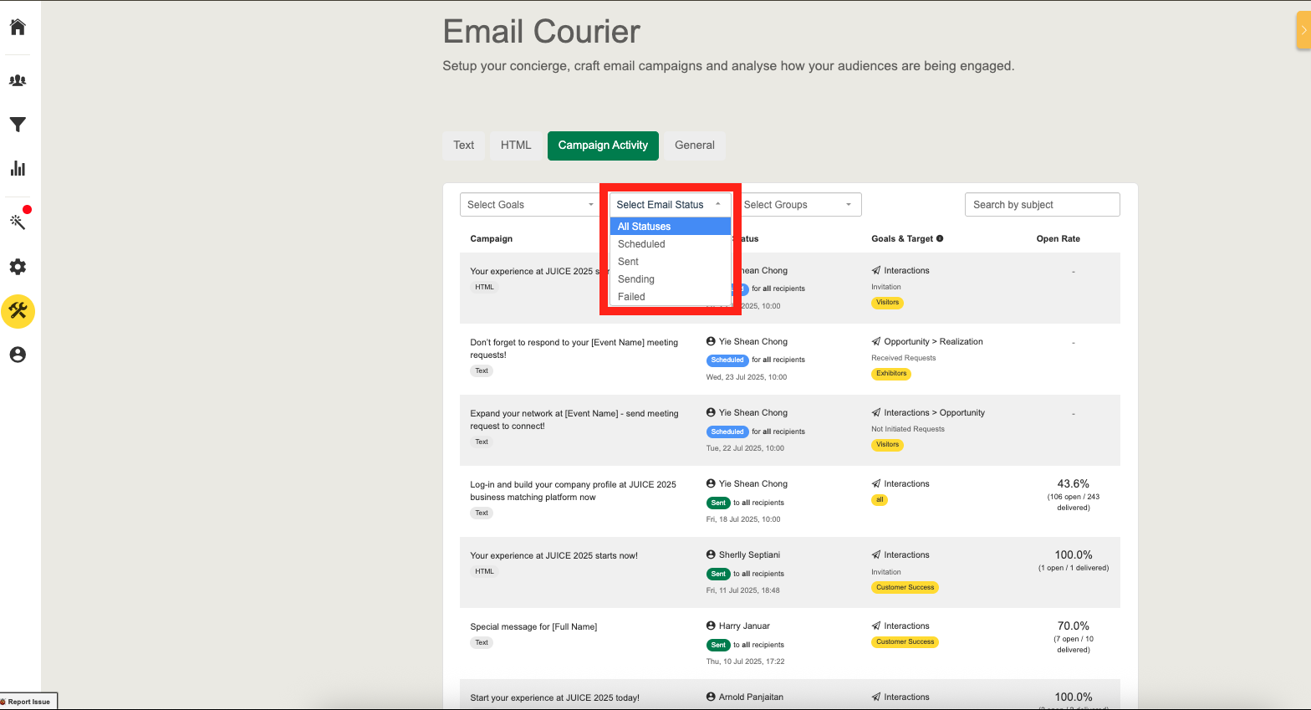
Task: Click the Open Rate column header
Action: pos(1058,239)
